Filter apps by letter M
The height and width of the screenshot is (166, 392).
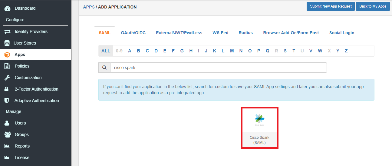point(232,51)
